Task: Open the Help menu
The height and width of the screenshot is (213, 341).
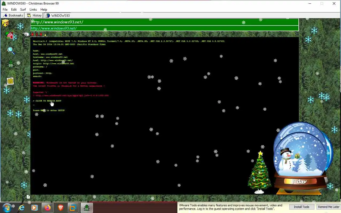Action: click(44, 10)
